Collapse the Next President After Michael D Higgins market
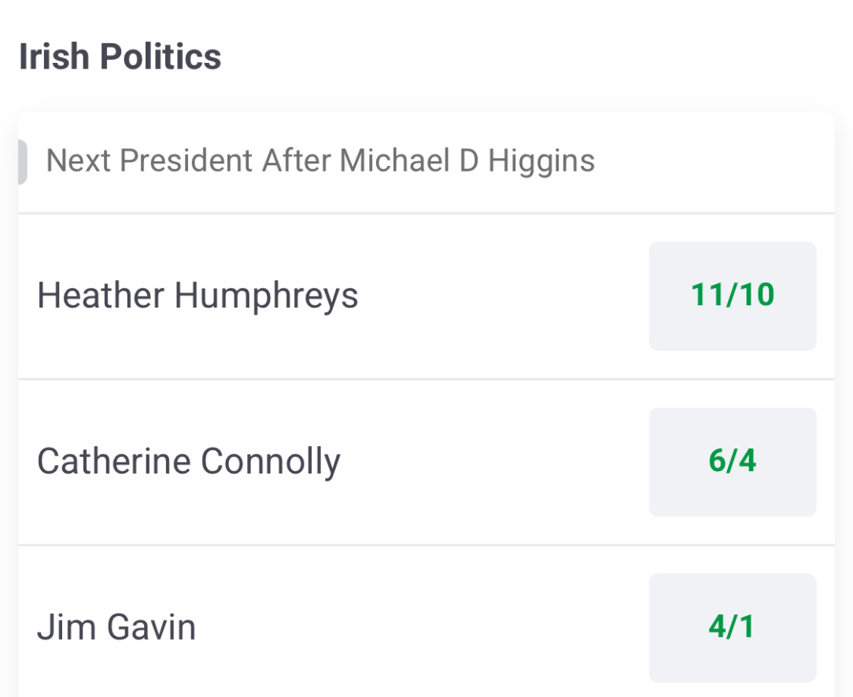The height and width of the screenshot is (697, 853). click(320, 161)
